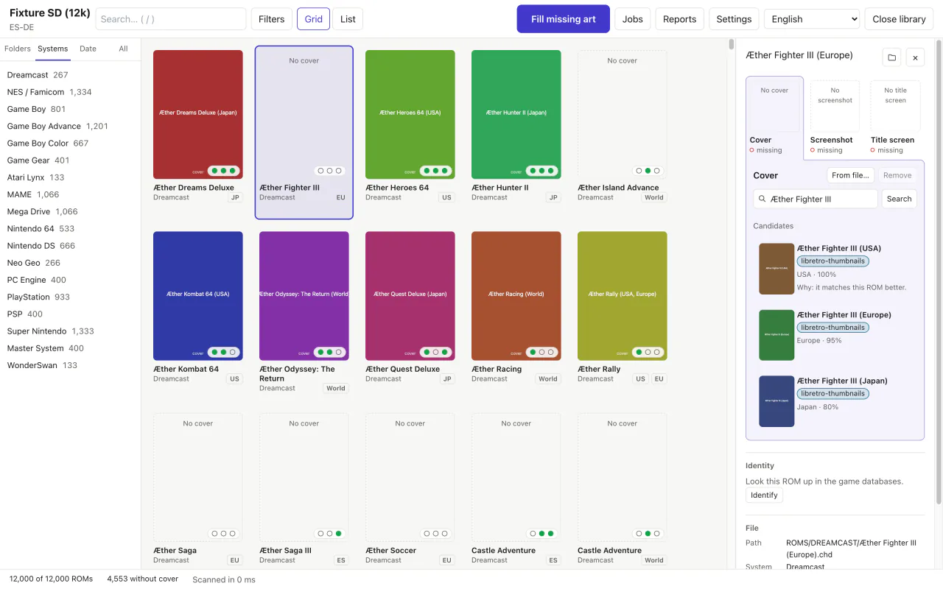Select Cover art slot tab
Viewport: 943px width, 589px height.
[x=774, y=118]
